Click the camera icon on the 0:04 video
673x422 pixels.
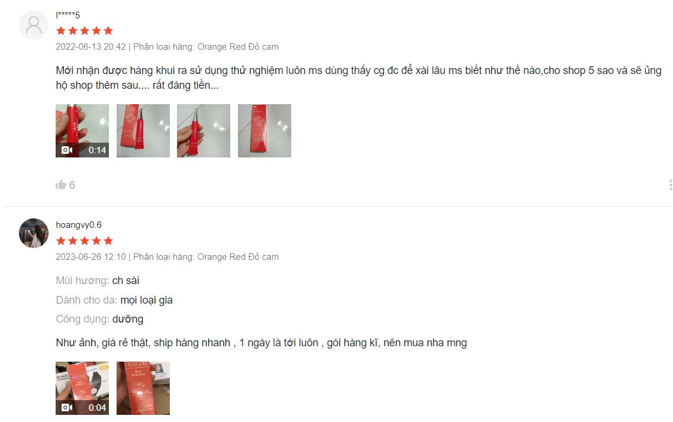tap(67, 407)
